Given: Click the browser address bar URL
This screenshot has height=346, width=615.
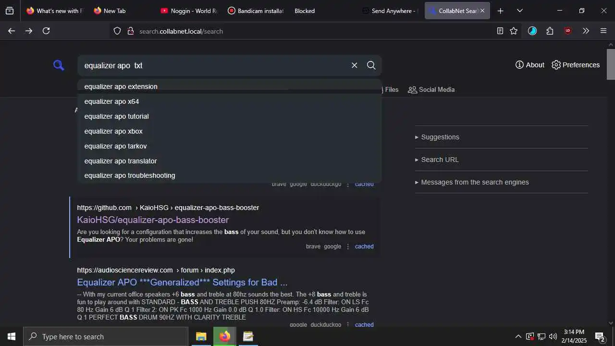Looking at the screenshot, I should click(181, 31).
